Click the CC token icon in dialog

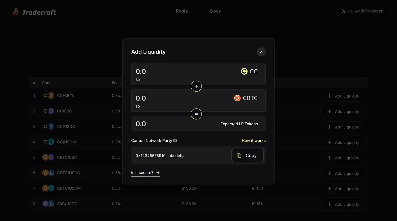point(244,71)
